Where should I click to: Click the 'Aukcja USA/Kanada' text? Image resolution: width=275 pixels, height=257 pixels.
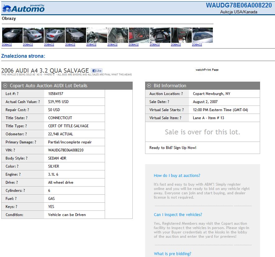click(x=239, y=12)
